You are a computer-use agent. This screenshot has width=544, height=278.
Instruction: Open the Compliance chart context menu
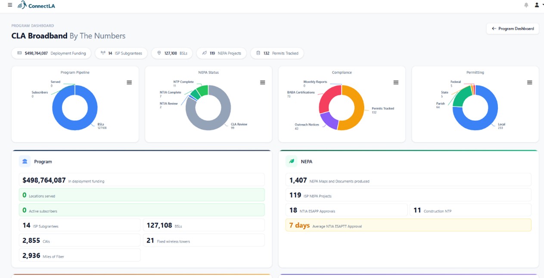396,83
